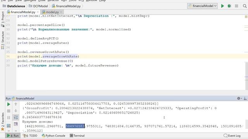Image resolution: width=248 pixels, height=139 pixels.
Task: Open the Window menu
Action: point(91,1)
